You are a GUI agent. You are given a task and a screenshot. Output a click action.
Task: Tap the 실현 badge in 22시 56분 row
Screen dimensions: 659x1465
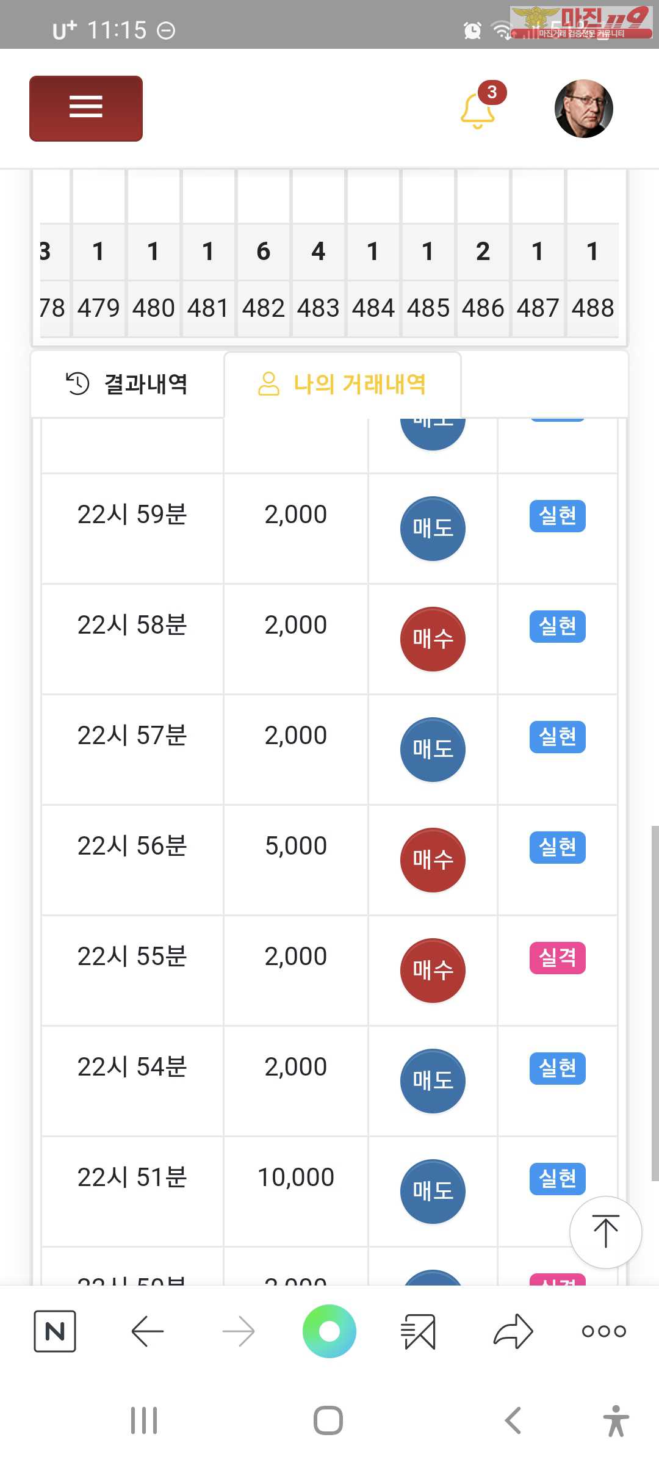pos(558,847)
